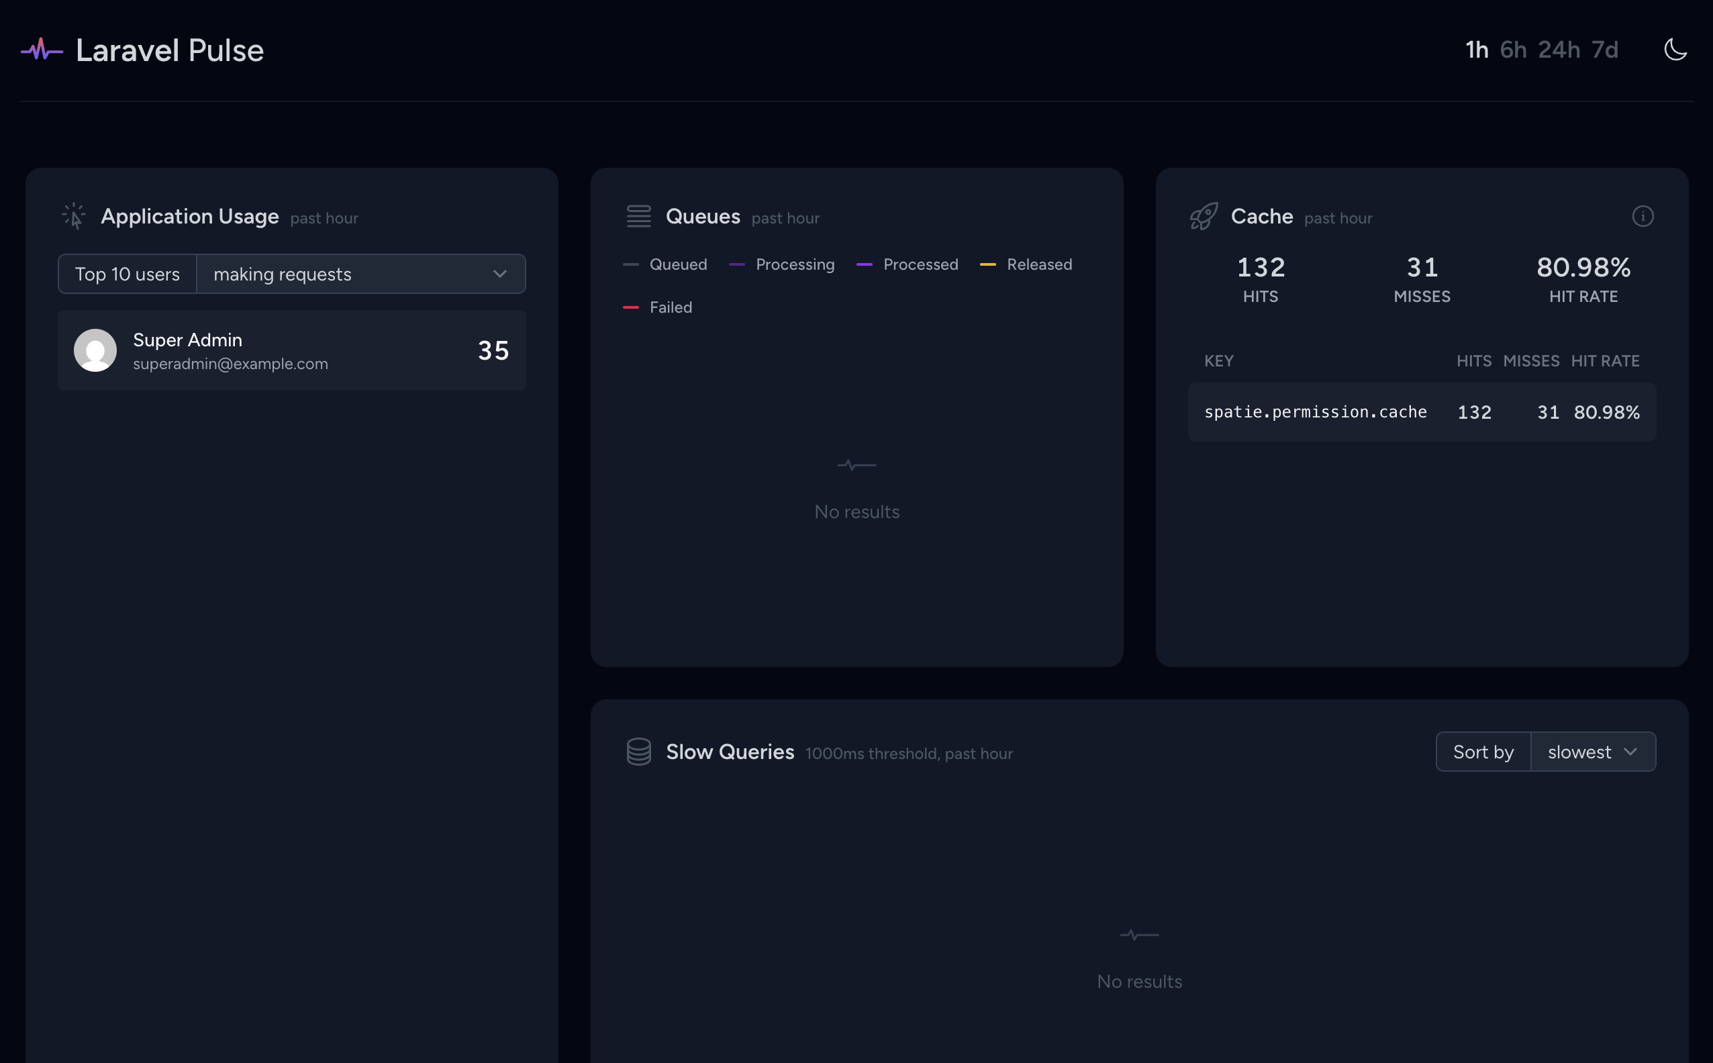This screenshot has width=1713, height=1063.
Task: Click the Processing legend swatch
Action: pos(737,264)
